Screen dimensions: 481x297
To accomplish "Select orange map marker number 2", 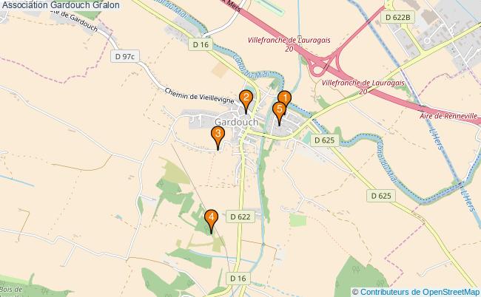I will [x=246, y=98].
